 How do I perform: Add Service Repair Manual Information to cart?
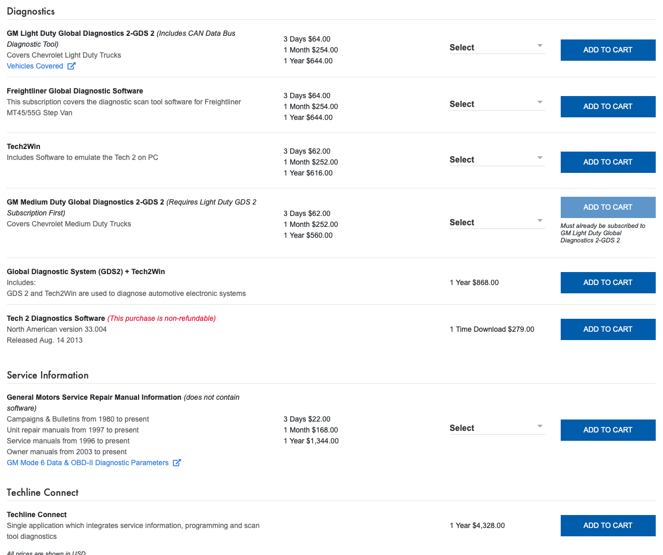[x=607, y=430]
